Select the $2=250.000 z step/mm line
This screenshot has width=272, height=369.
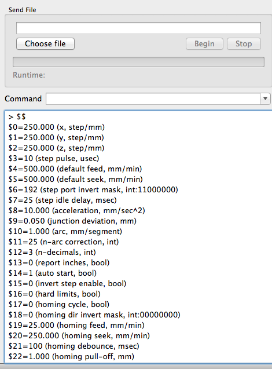[x=56, y=148]
